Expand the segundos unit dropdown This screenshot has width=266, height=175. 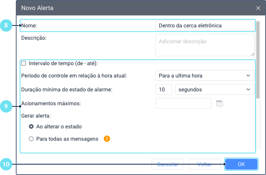click(214, 89)
